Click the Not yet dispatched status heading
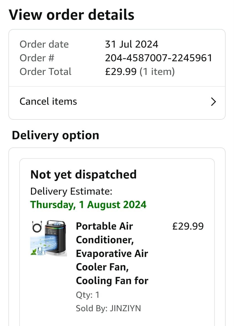 coord(83,175)
